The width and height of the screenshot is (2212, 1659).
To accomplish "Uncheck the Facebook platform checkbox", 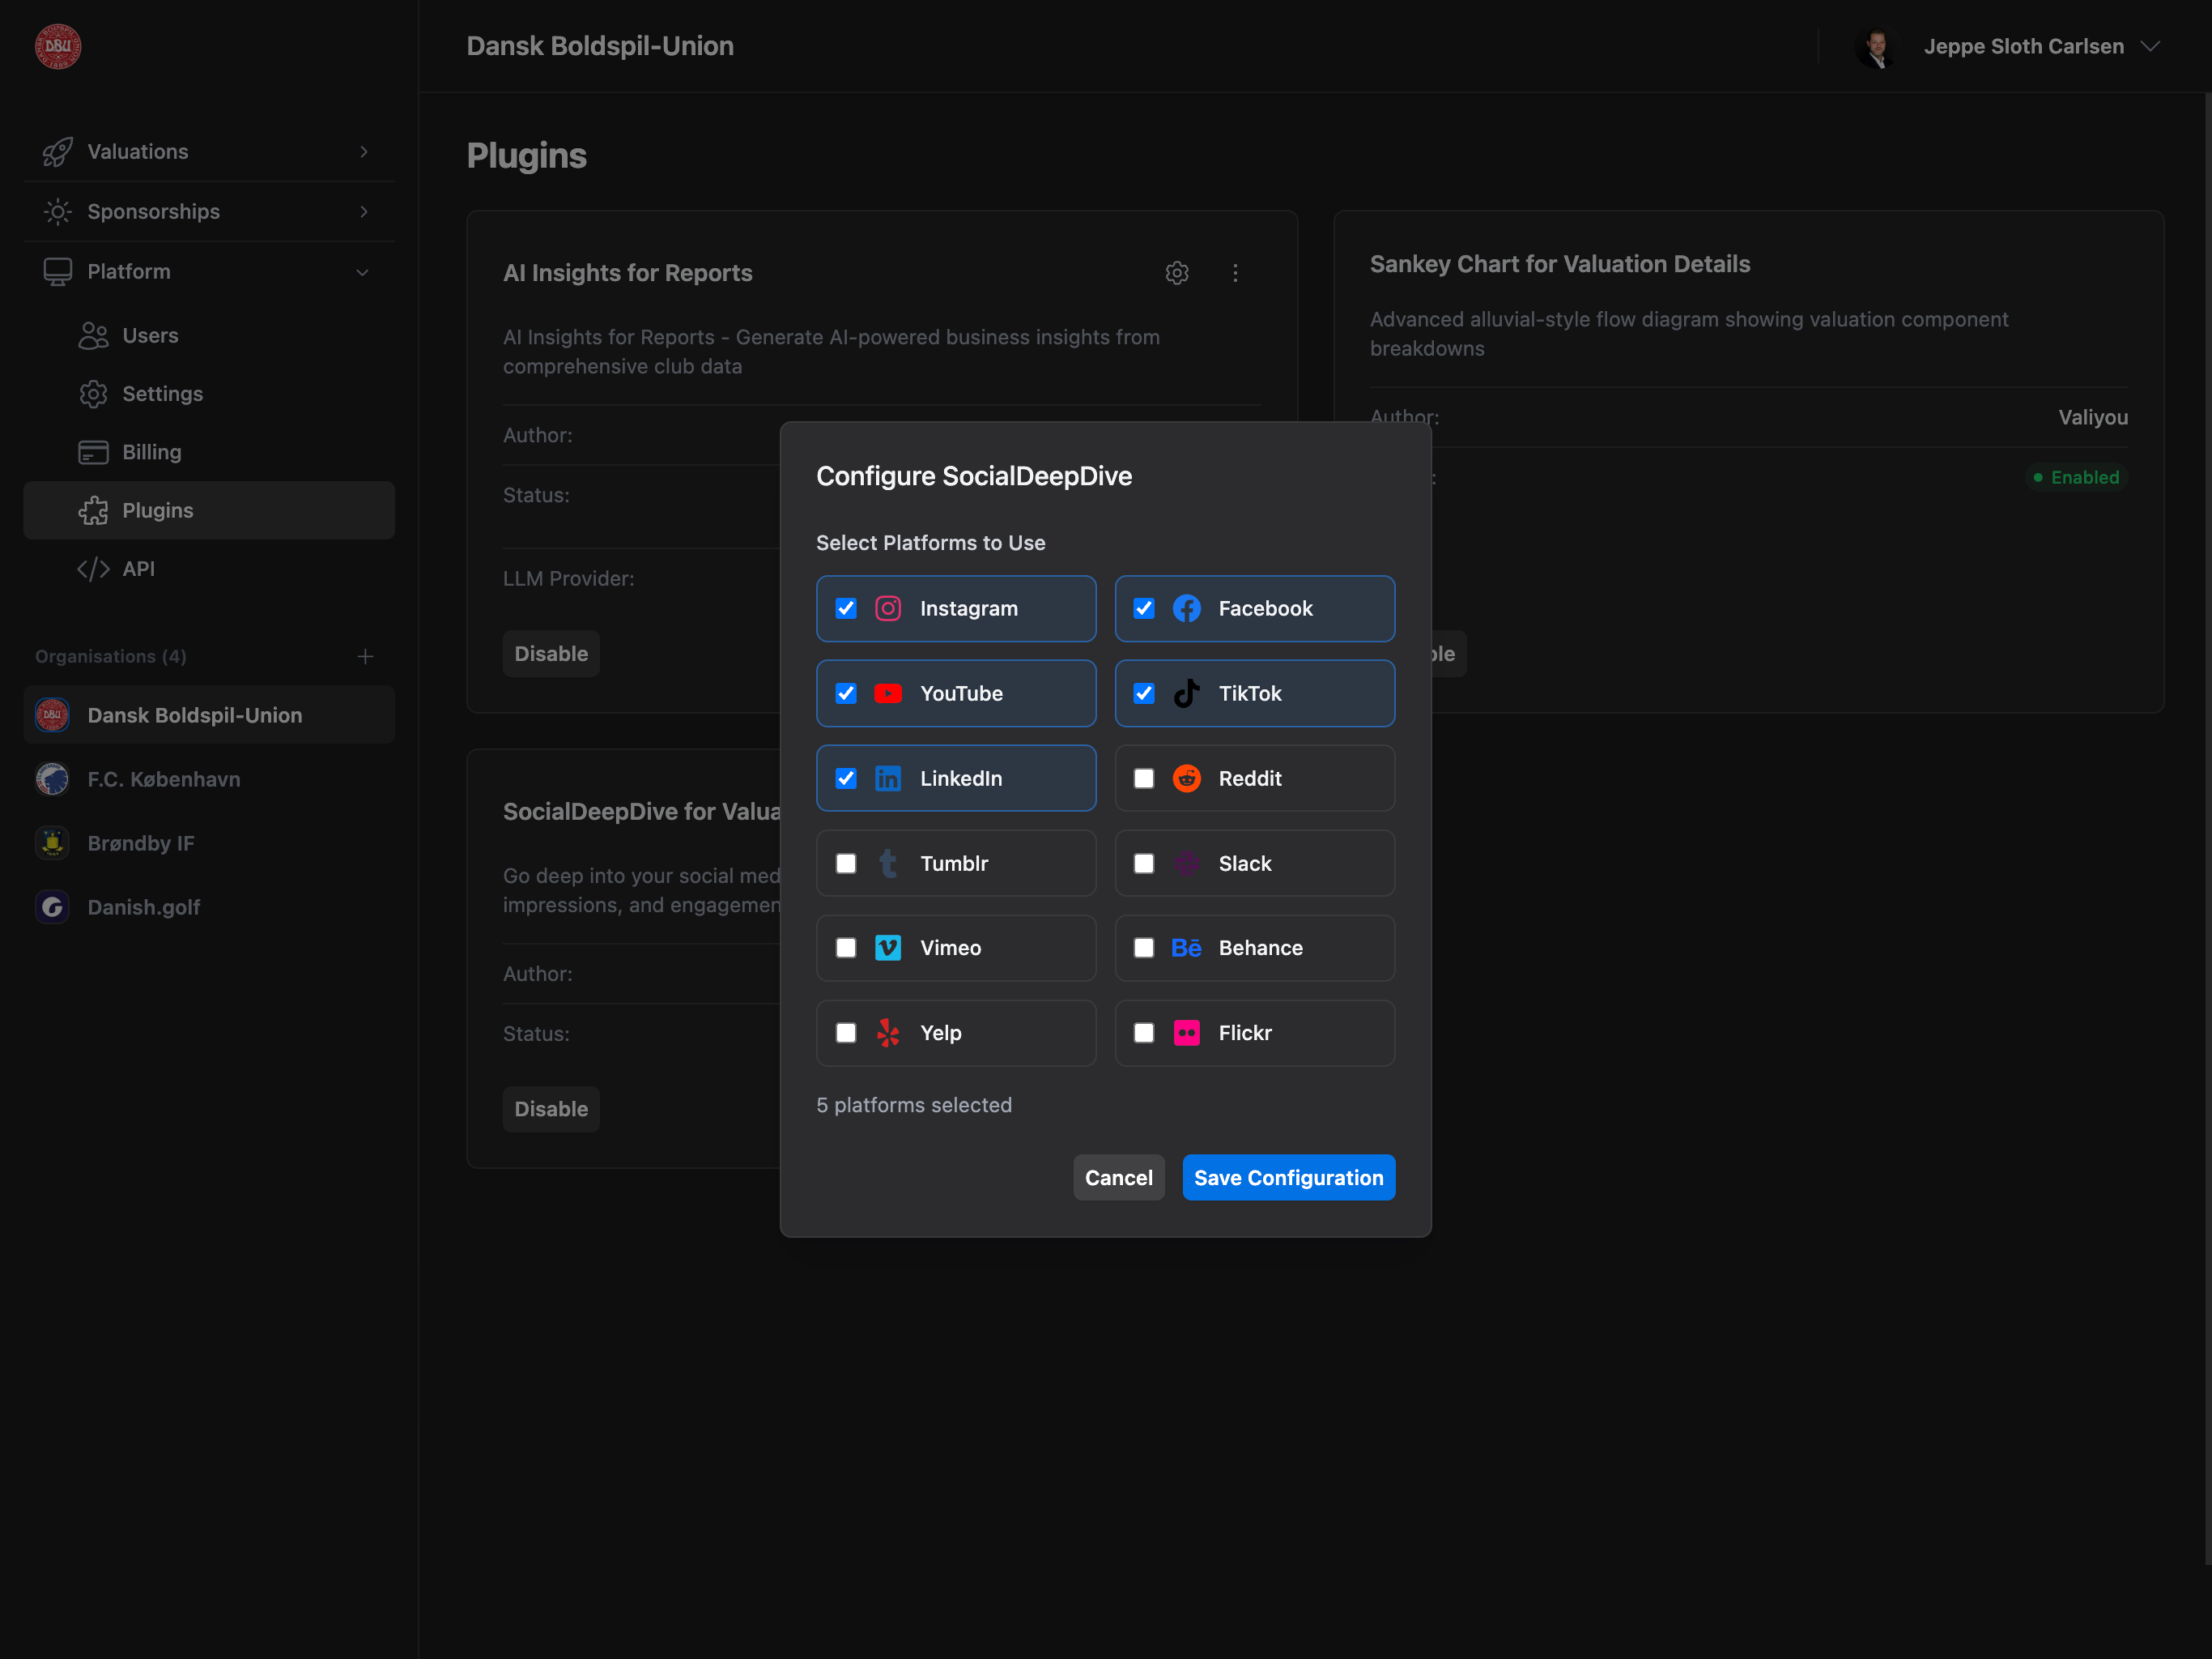I will click(x=1144, y=608).
